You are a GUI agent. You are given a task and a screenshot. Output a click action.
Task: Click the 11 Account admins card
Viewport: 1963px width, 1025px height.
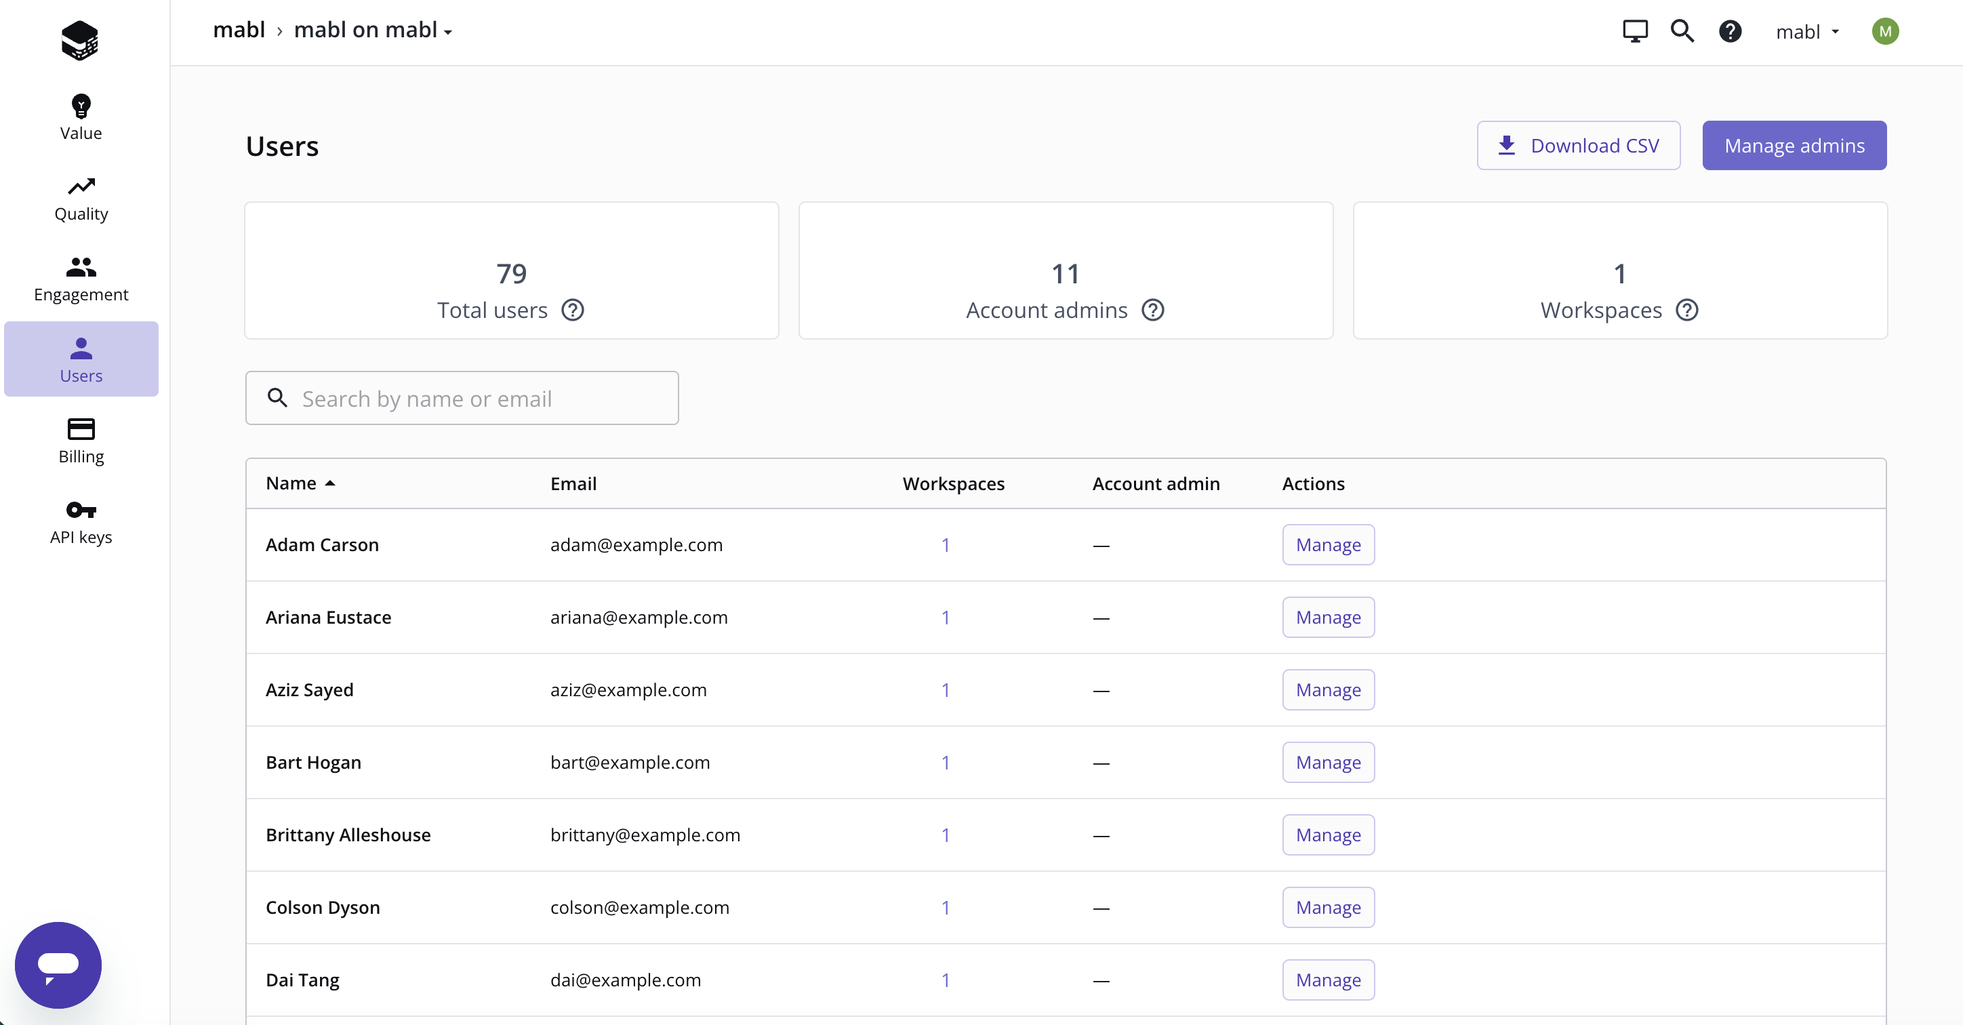tap(1066, 270)
